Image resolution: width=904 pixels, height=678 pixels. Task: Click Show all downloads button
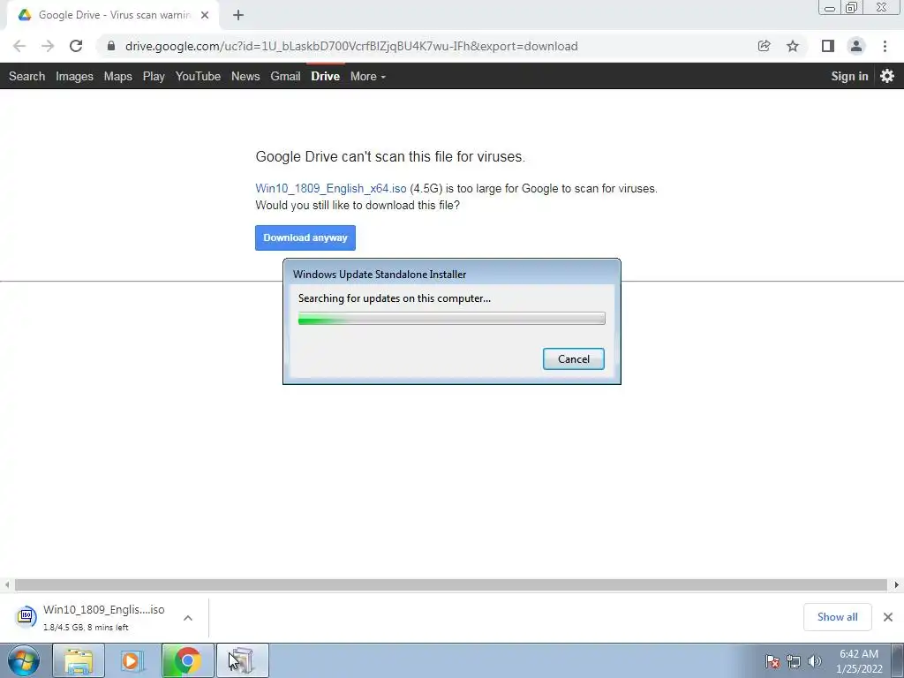pos(837,617)
